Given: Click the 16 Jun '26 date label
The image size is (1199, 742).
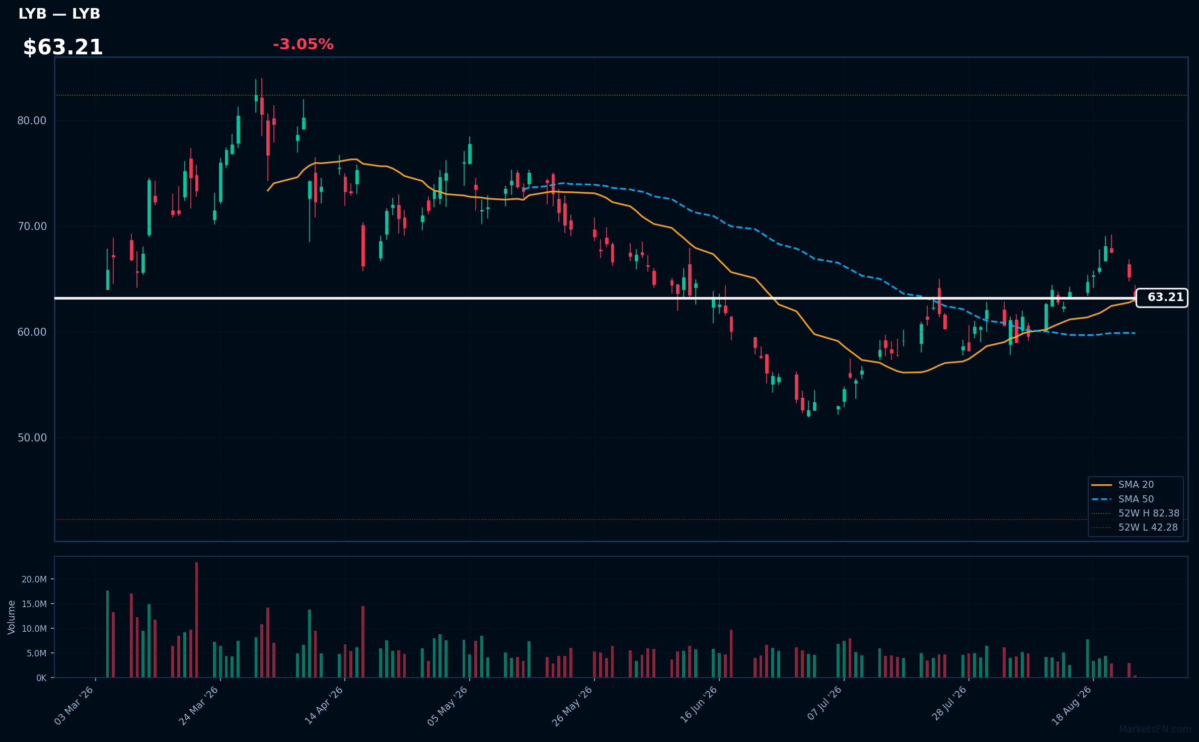Looking at the screenshot, I should click(698, 705).
